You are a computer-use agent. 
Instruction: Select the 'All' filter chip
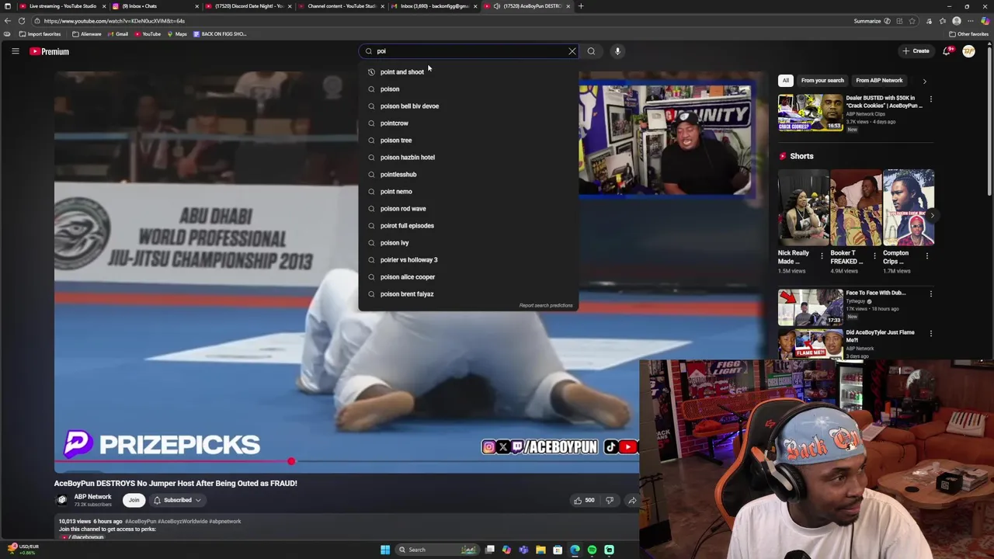[x=785, y=81]
